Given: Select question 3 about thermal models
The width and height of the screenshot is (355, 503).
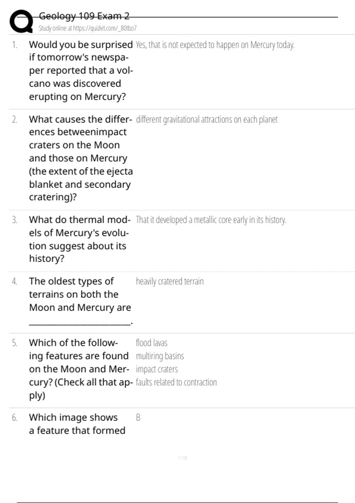Looking at the screenshot, I should pyautogui.click(x=79, y=239).
